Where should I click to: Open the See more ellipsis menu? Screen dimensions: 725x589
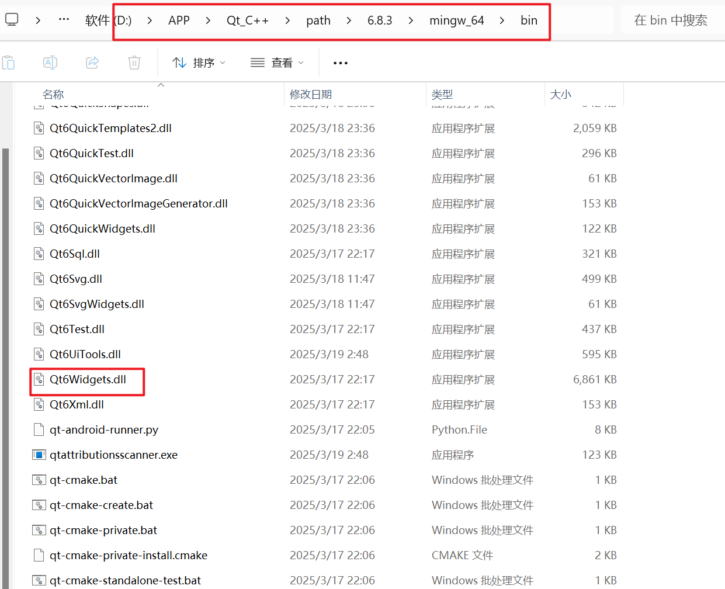340,63
